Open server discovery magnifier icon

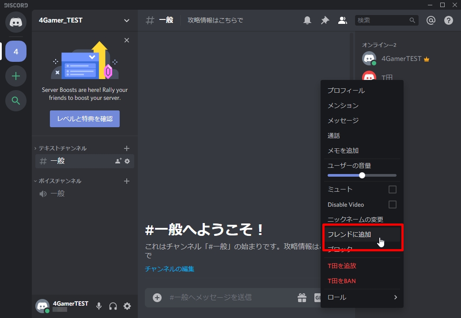(x=16, y=101)
